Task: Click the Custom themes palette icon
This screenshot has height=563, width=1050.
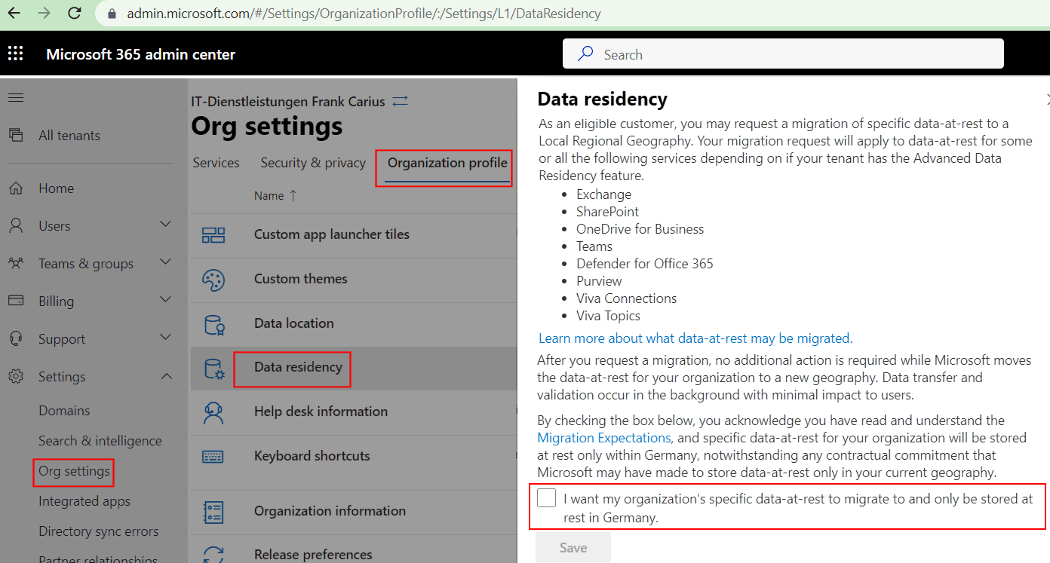Action: (213, 280)
